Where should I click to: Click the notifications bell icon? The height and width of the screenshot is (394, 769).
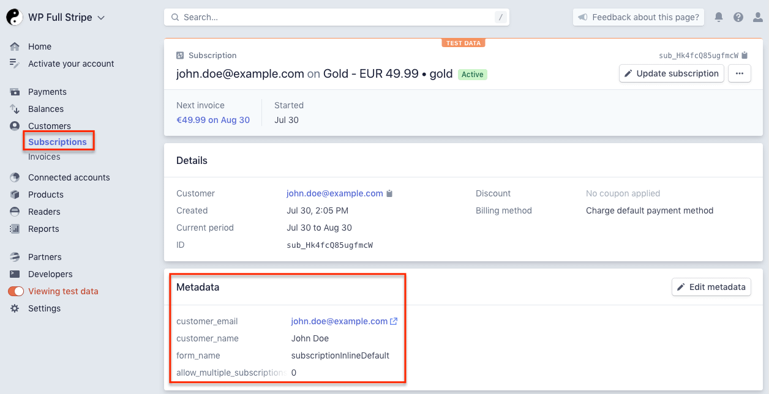click(x=719, y=17)
